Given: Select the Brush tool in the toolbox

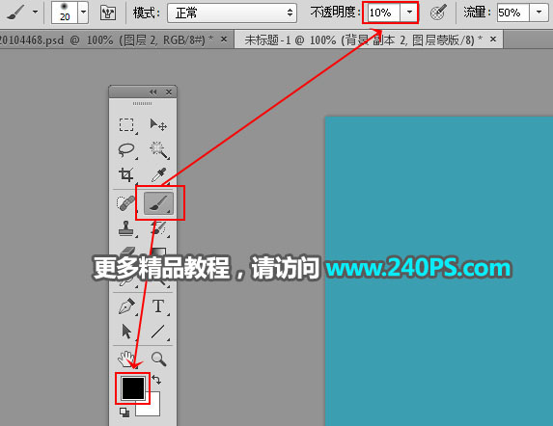Looking at the screenshot, I should (x=158, y=203).
